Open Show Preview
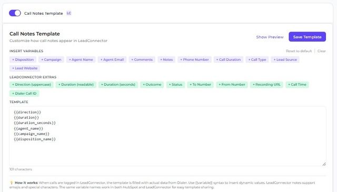The height and width of the screenshot is (192, 337). 270,37
